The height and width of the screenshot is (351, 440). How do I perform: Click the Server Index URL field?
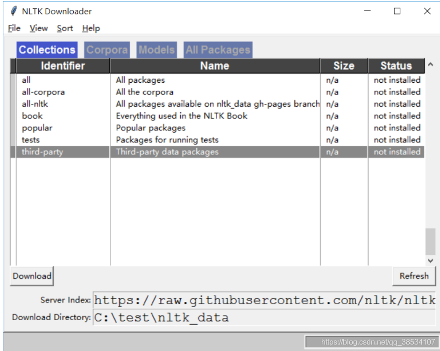point(264,301)
